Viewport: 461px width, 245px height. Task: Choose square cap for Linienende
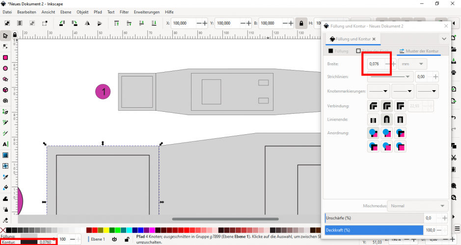pos(400,120)
